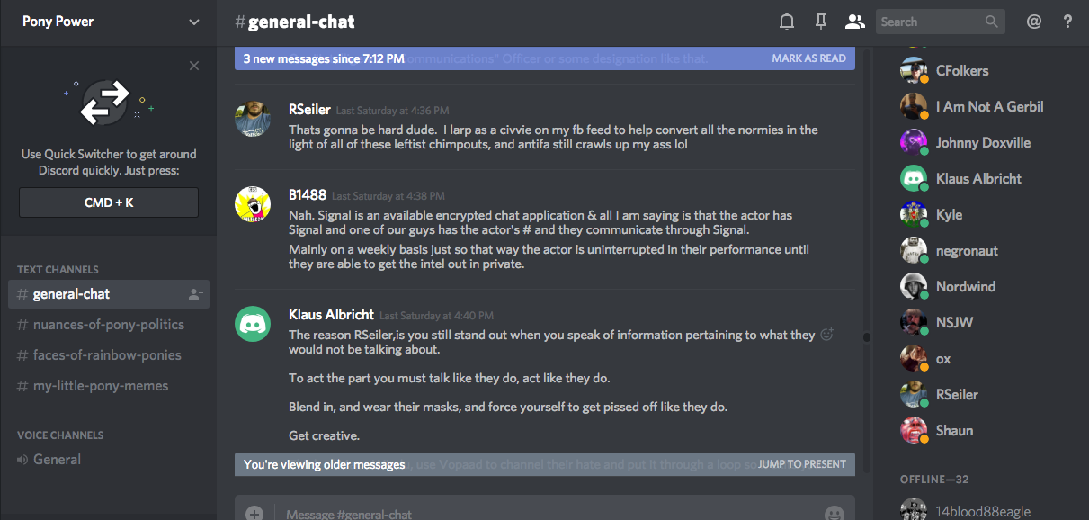Screen dimensions: 1089x520
Task: Click the attach file plus button
Action: click(254, 513)
